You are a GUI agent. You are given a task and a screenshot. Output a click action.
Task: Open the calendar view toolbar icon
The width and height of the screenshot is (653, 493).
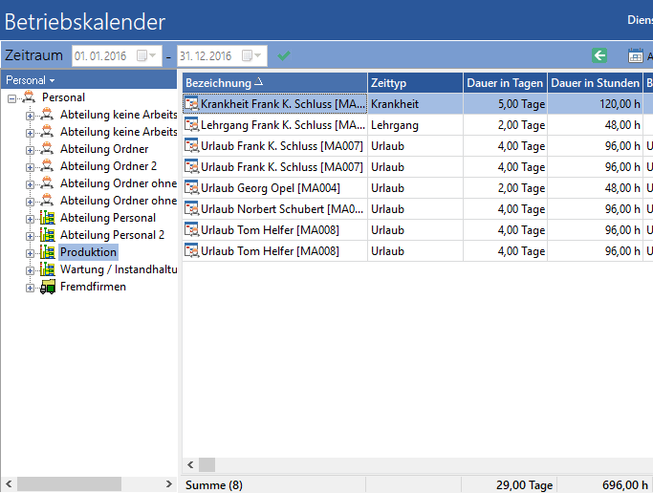[x=636, y=55]
